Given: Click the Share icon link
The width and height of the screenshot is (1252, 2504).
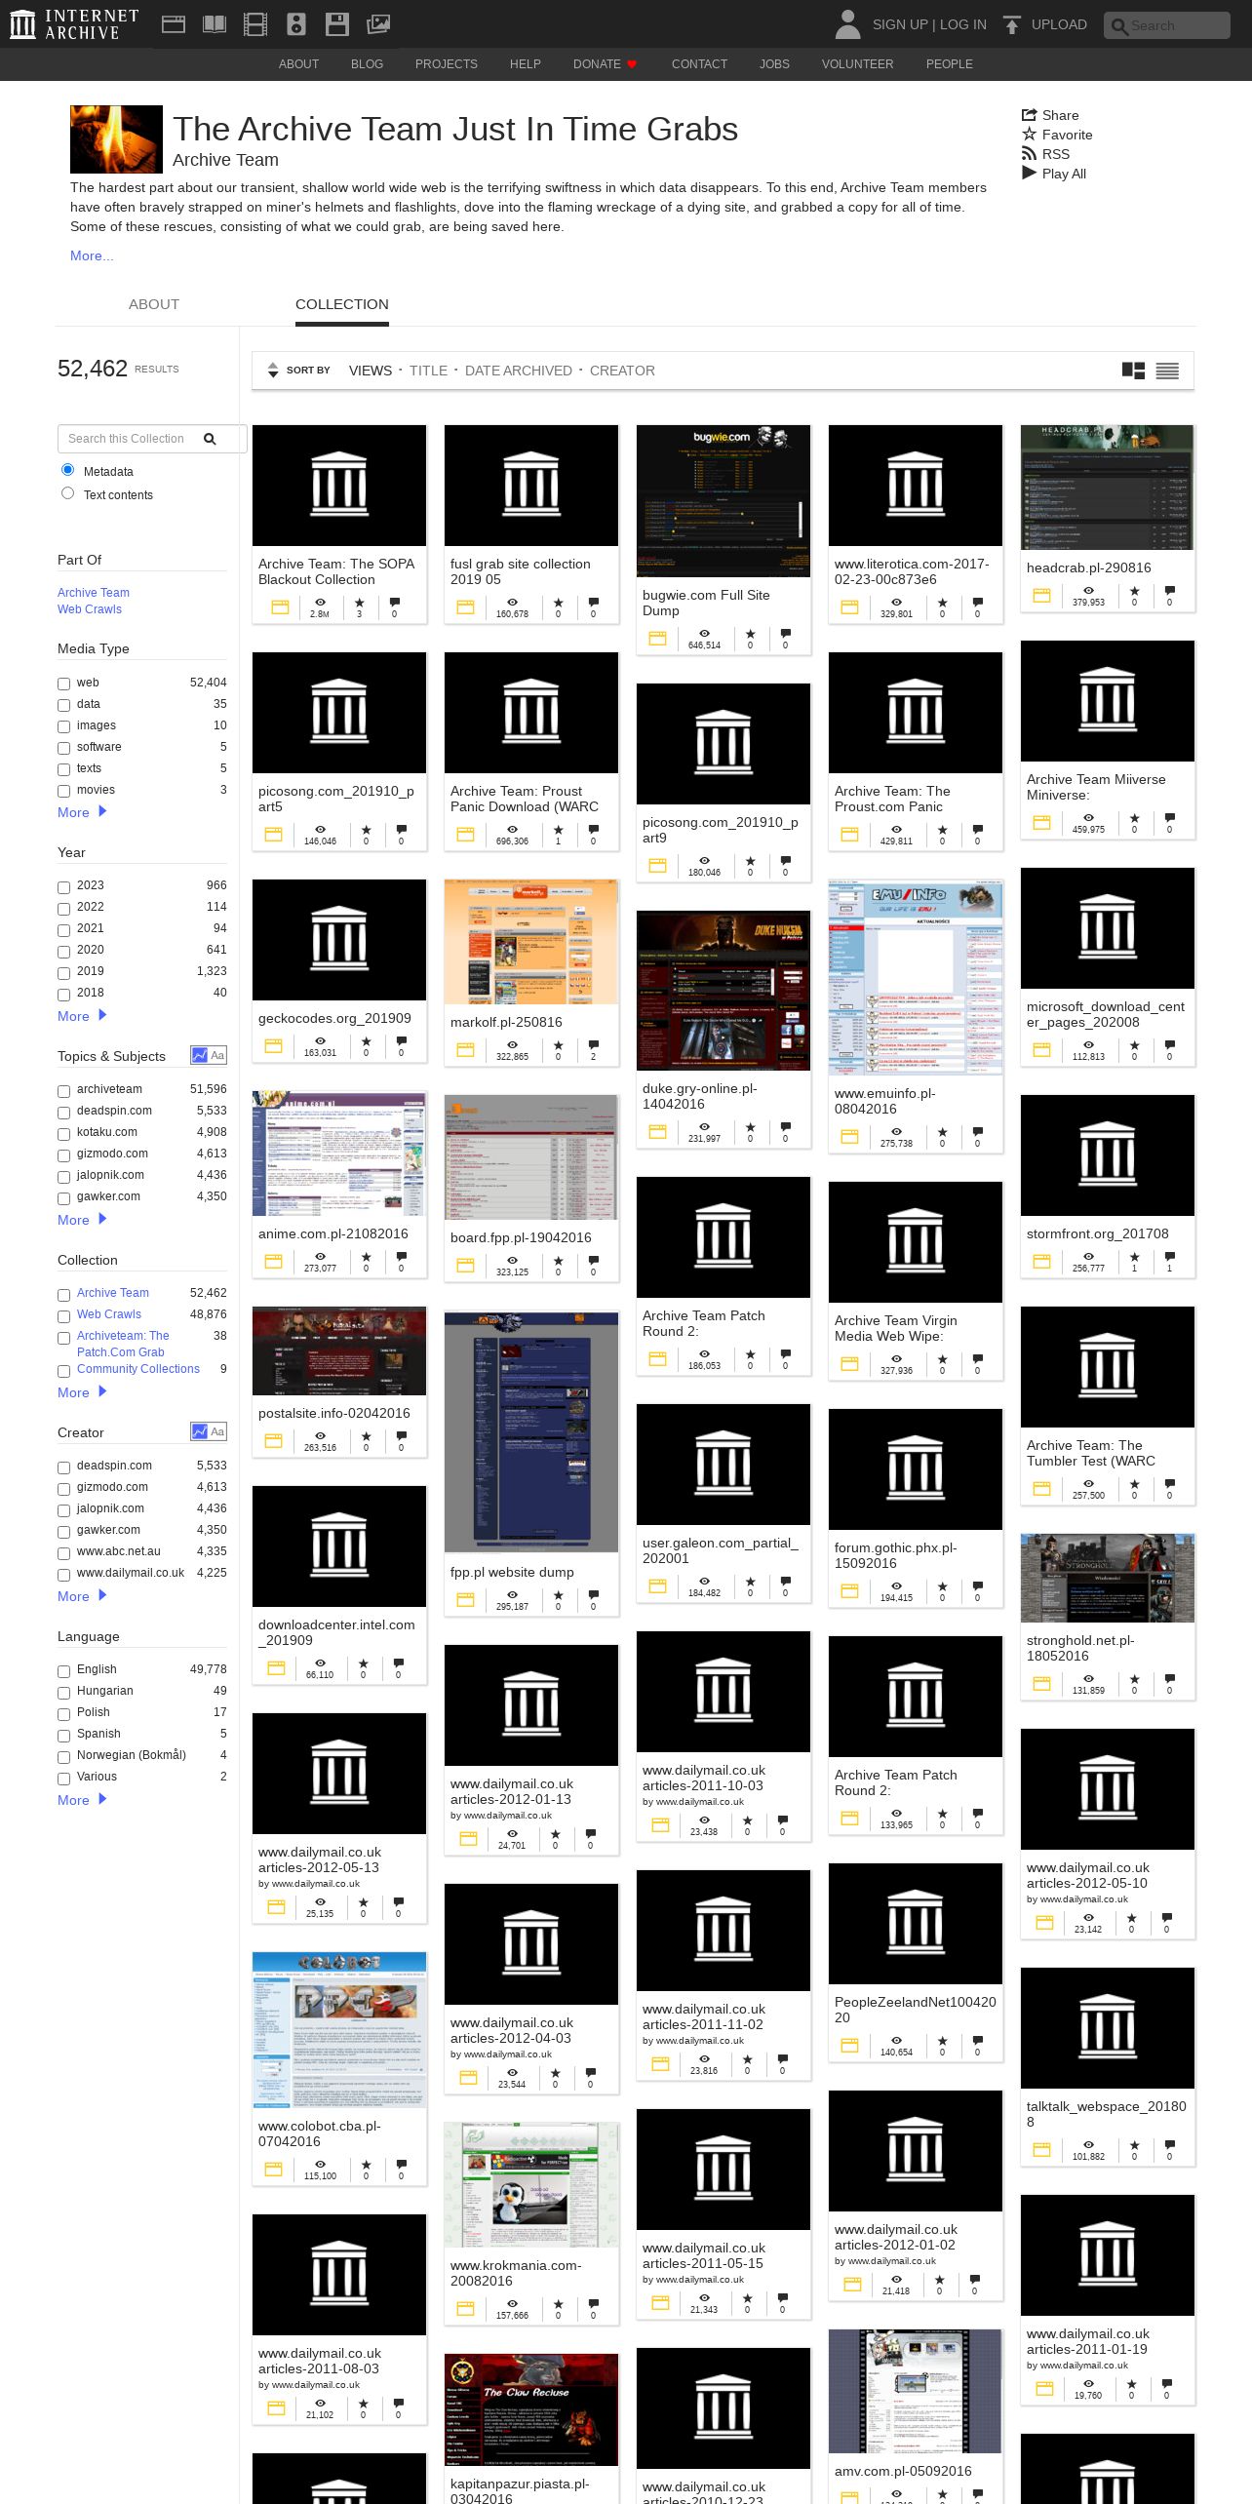Looking at the screenshot, I should (x=1029, y=115).
